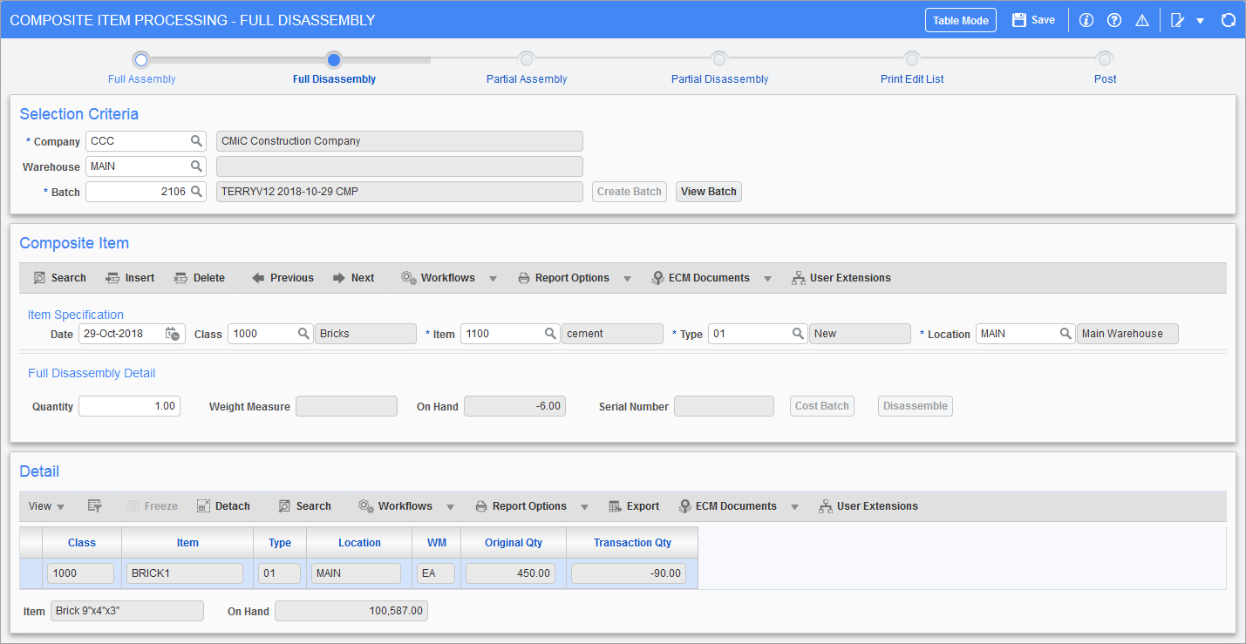
Task: Open Company lookup magnifier
Action: click(x=197, y=141)
